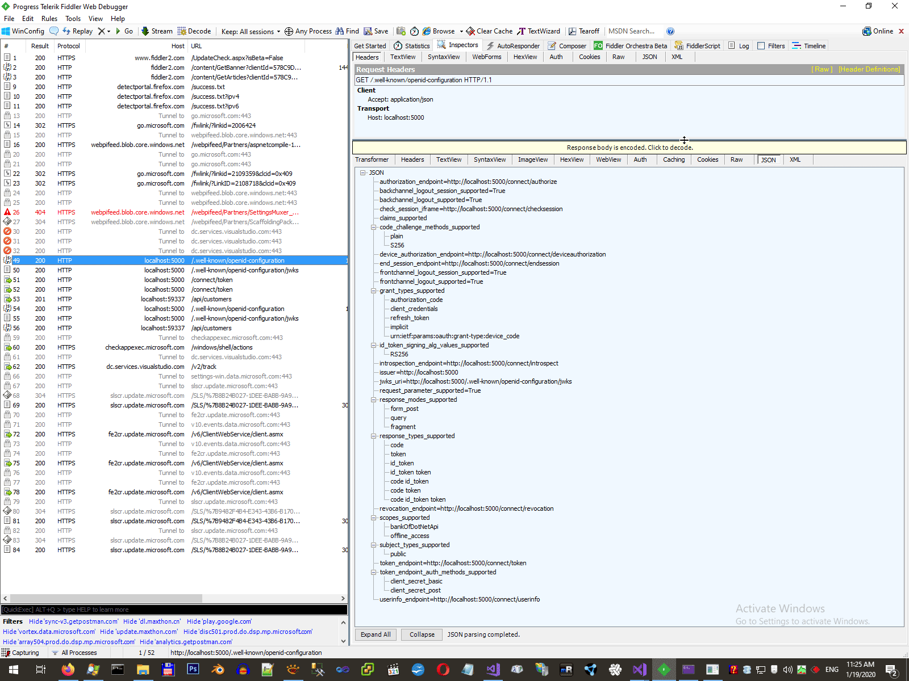Decode the response body via yellow bar

pyautogui.click(x=629, y=148)
